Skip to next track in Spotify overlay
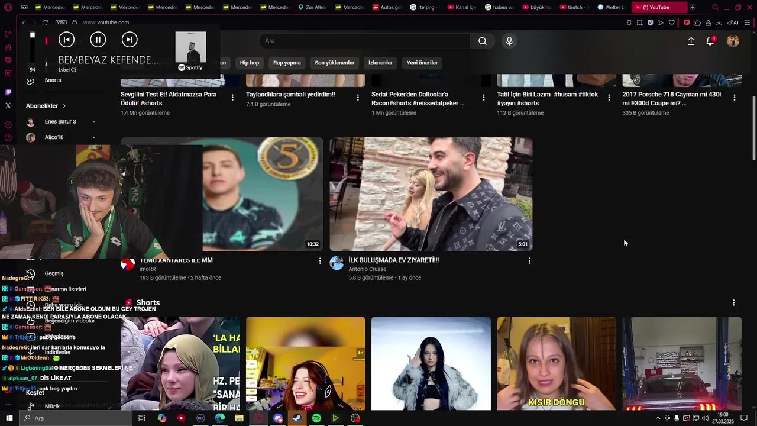Image resolution: width=757 pixels, height=426 pixels. point(130,40)
